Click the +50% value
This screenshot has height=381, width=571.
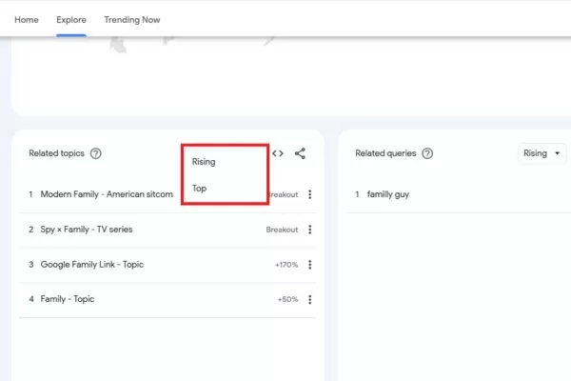287,299
